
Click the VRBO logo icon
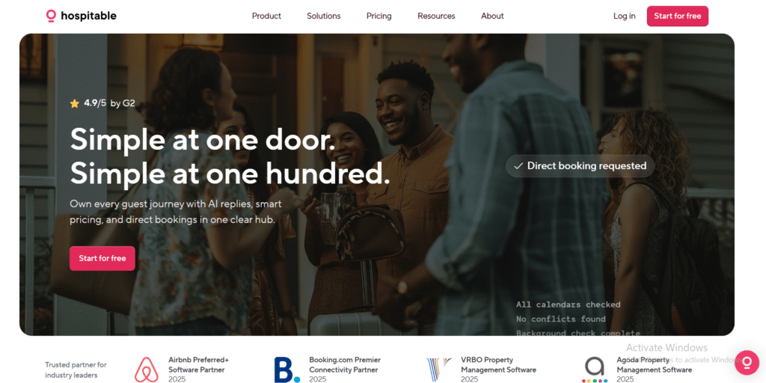(438, 370)
